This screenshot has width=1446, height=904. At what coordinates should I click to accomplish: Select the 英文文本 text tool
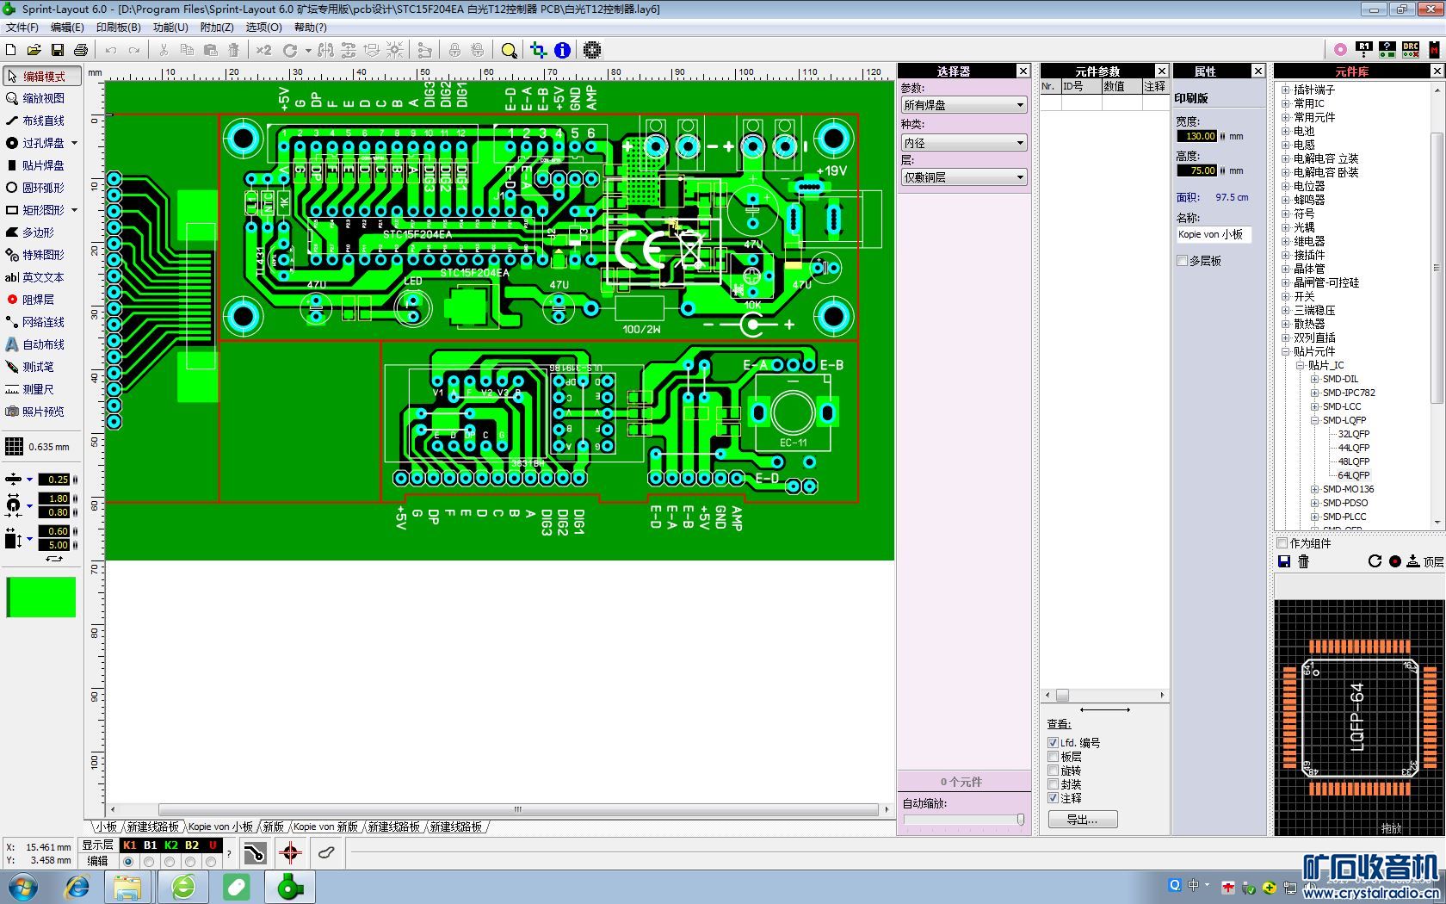(x=42, y=277)
